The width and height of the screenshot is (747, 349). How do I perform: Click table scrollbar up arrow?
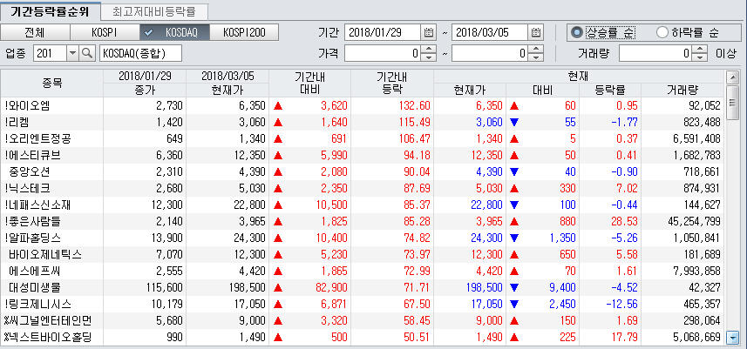click(x=731, y=77)
